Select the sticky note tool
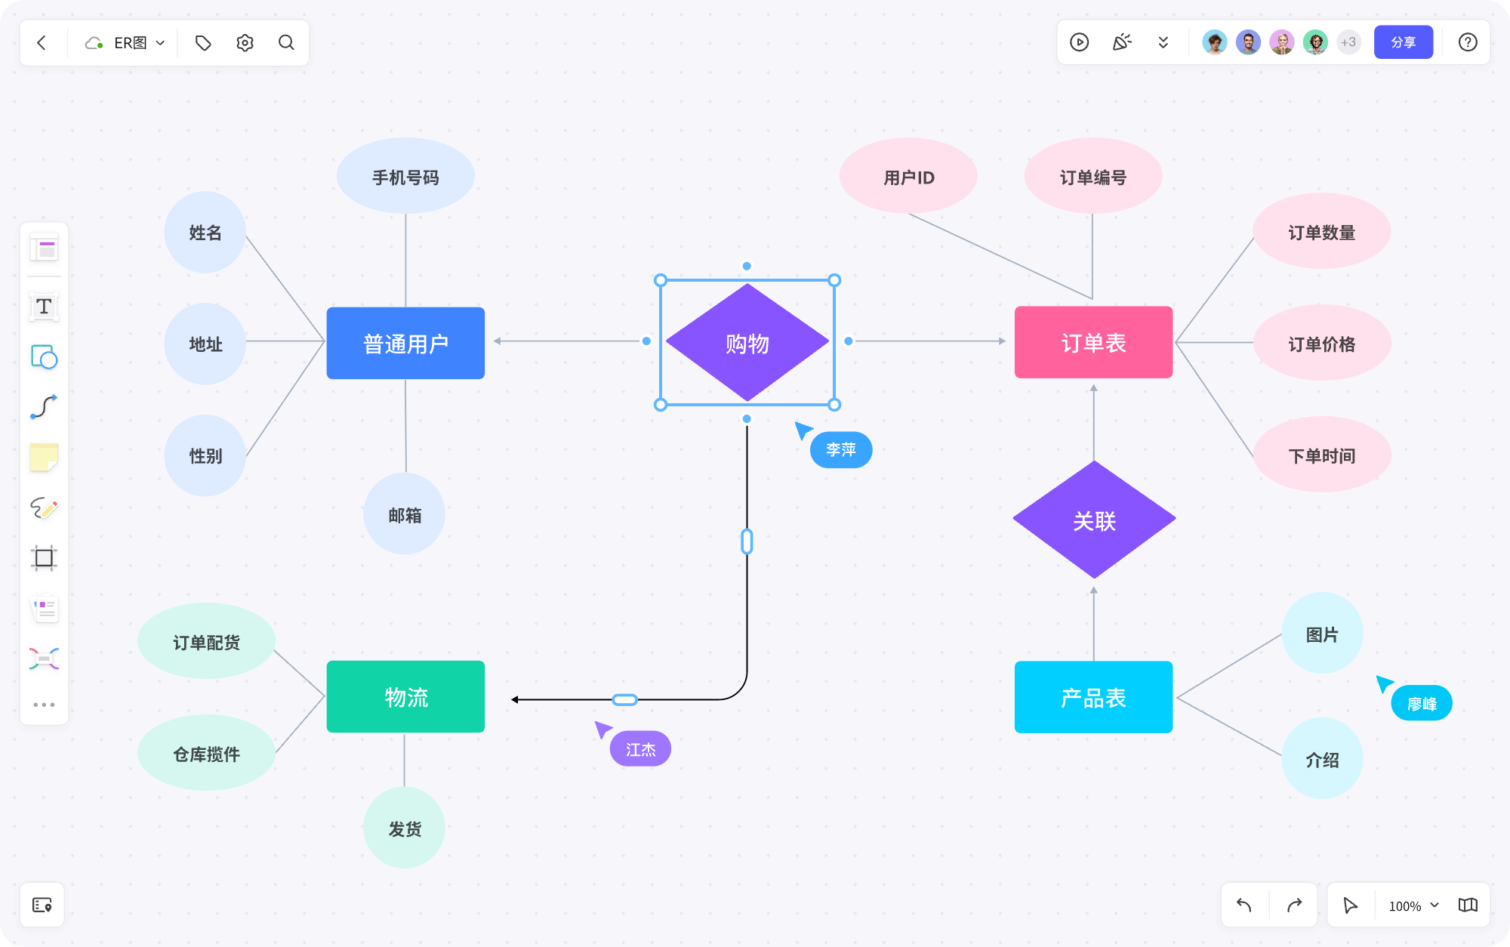This screenshot has width=1510, height=947. click(x=44, y=458)
